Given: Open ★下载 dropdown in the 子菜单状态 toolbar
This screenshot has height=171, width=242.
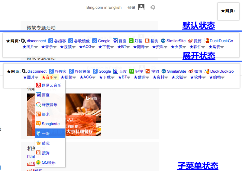Looking at the screenshot, I should pos(107,77).
